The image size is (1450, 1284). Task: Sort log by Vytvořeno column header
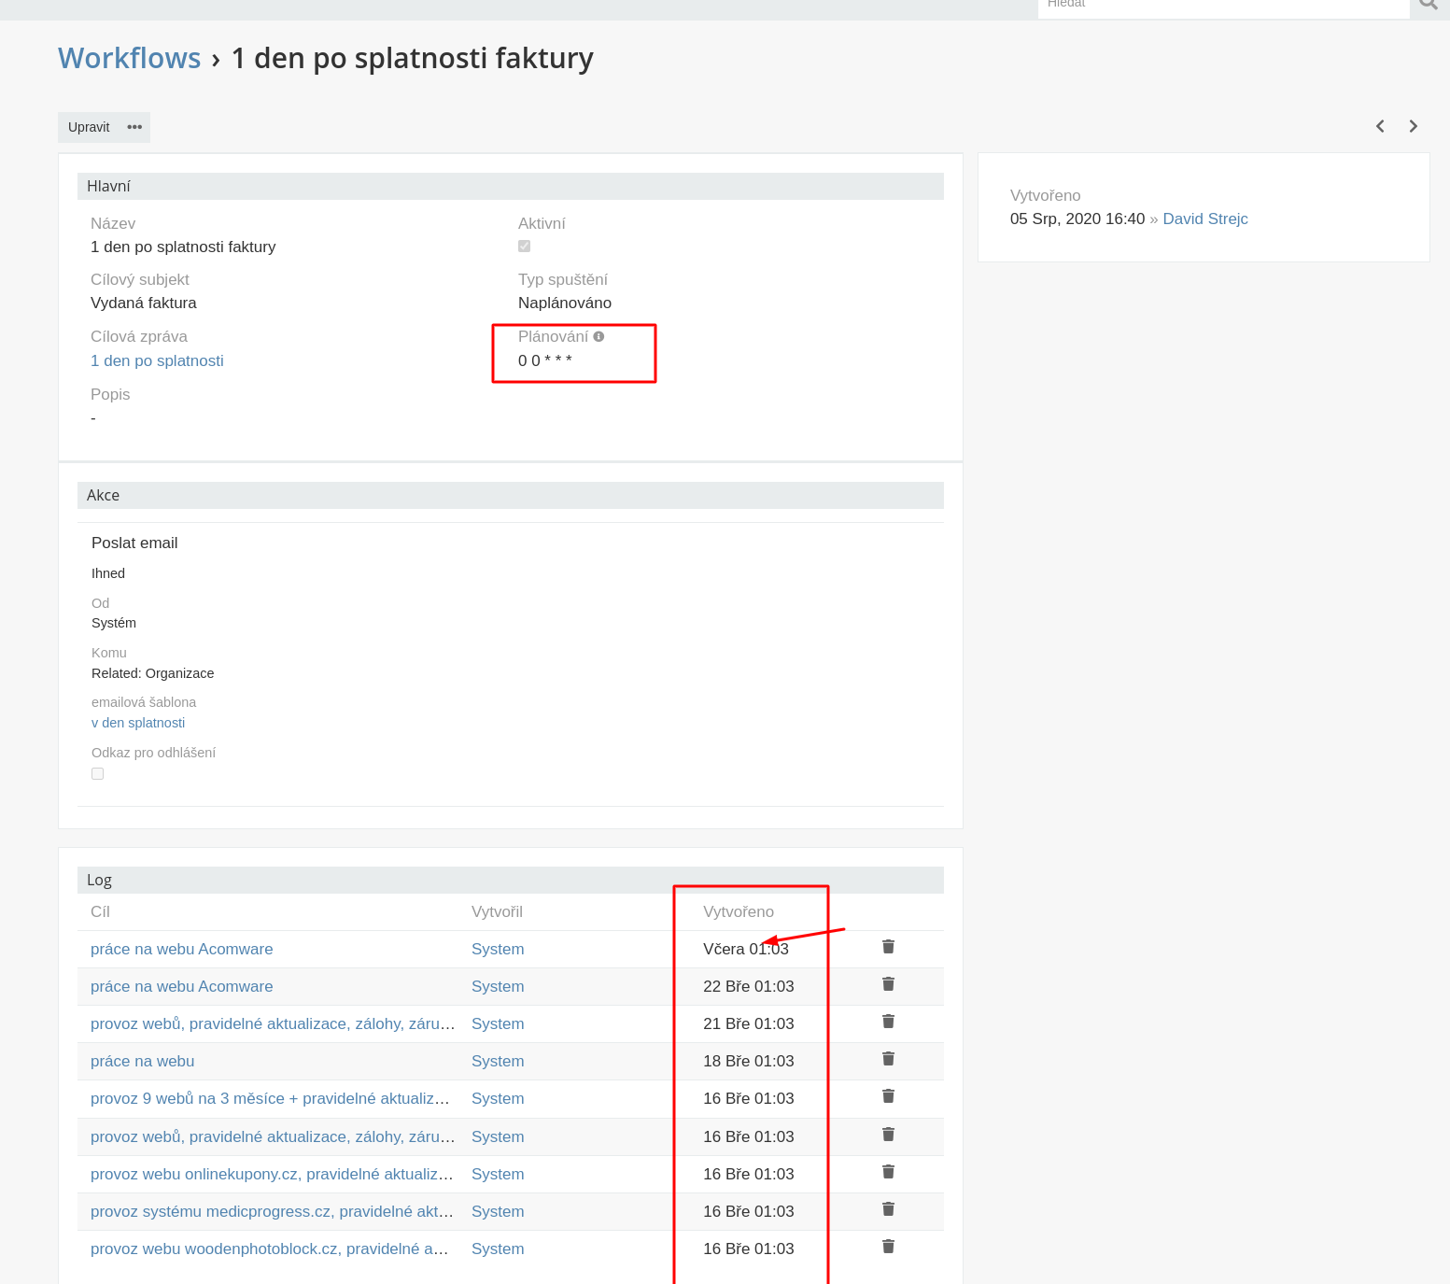(738, 911)
